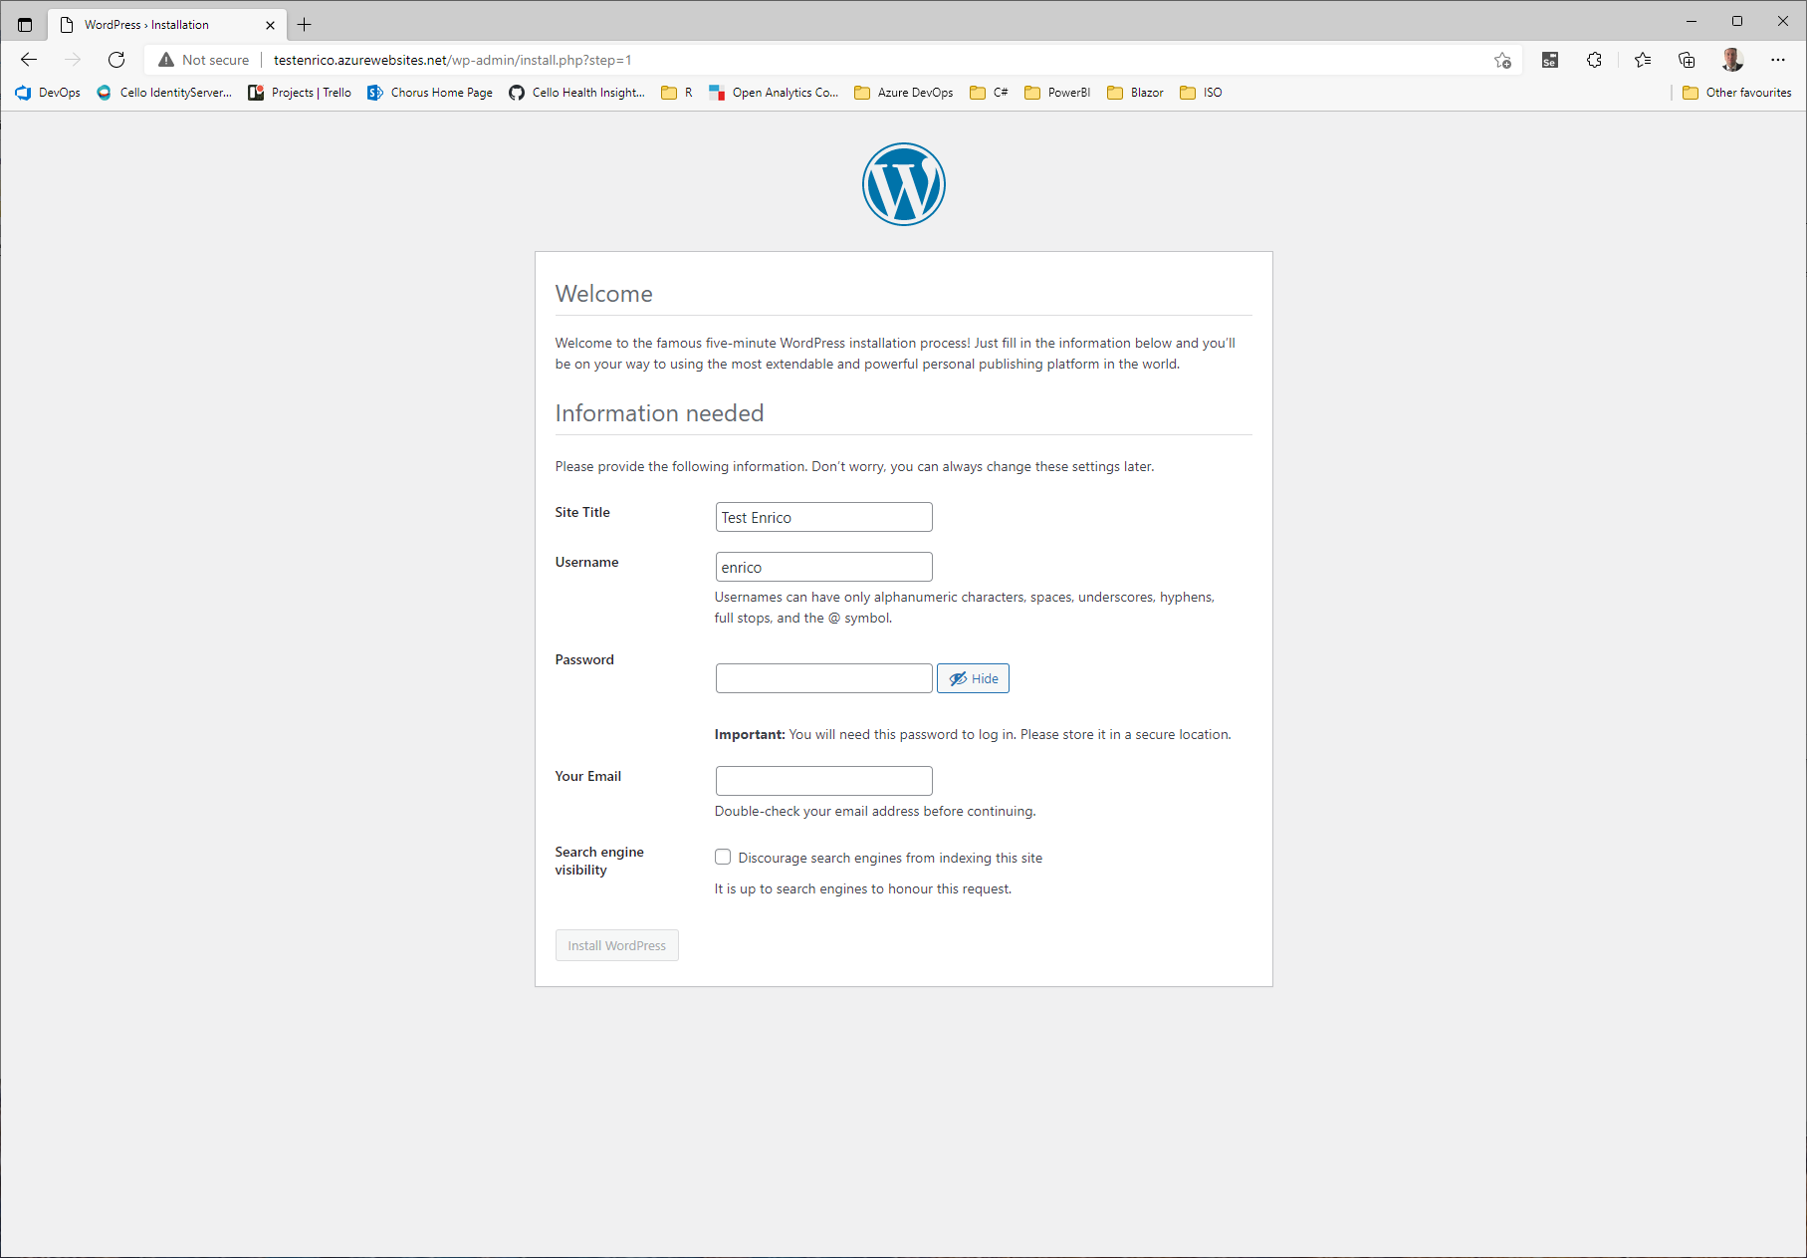Hide the generated password text
Screen dimensions: 1807x1258
pyautogui.click(x=973, y=677)
